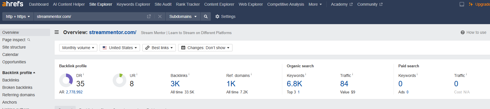Click Paid Keywords info icon
This screenshot has width=490, height=109.
click(x=417, y=74)
